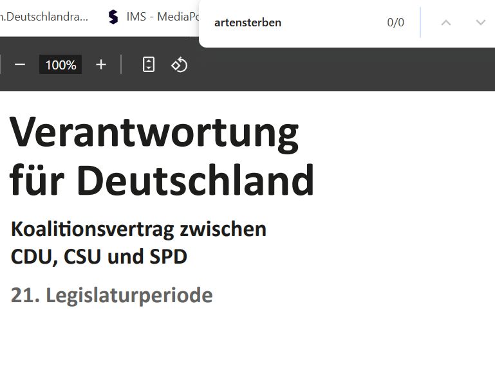495x380 pixels.
Task: Edit the 100% zoom level field
Action: pyautogui.click(x=61, y=65)
